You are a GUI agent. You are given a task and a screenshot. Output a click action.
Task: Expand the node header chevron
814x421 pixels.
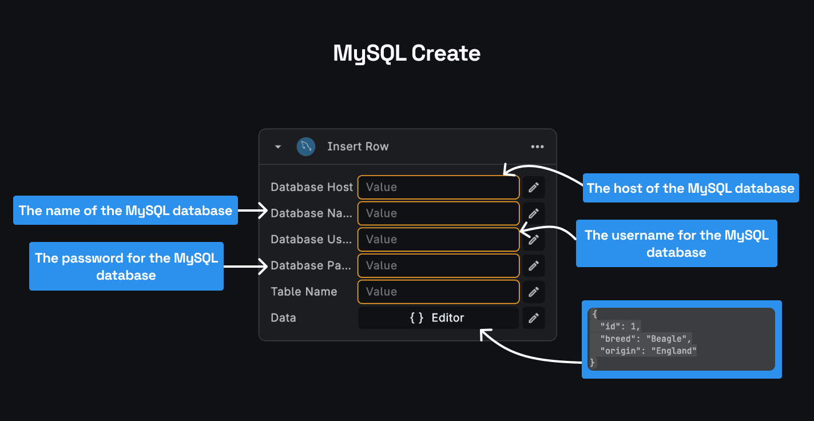point(277,146)
